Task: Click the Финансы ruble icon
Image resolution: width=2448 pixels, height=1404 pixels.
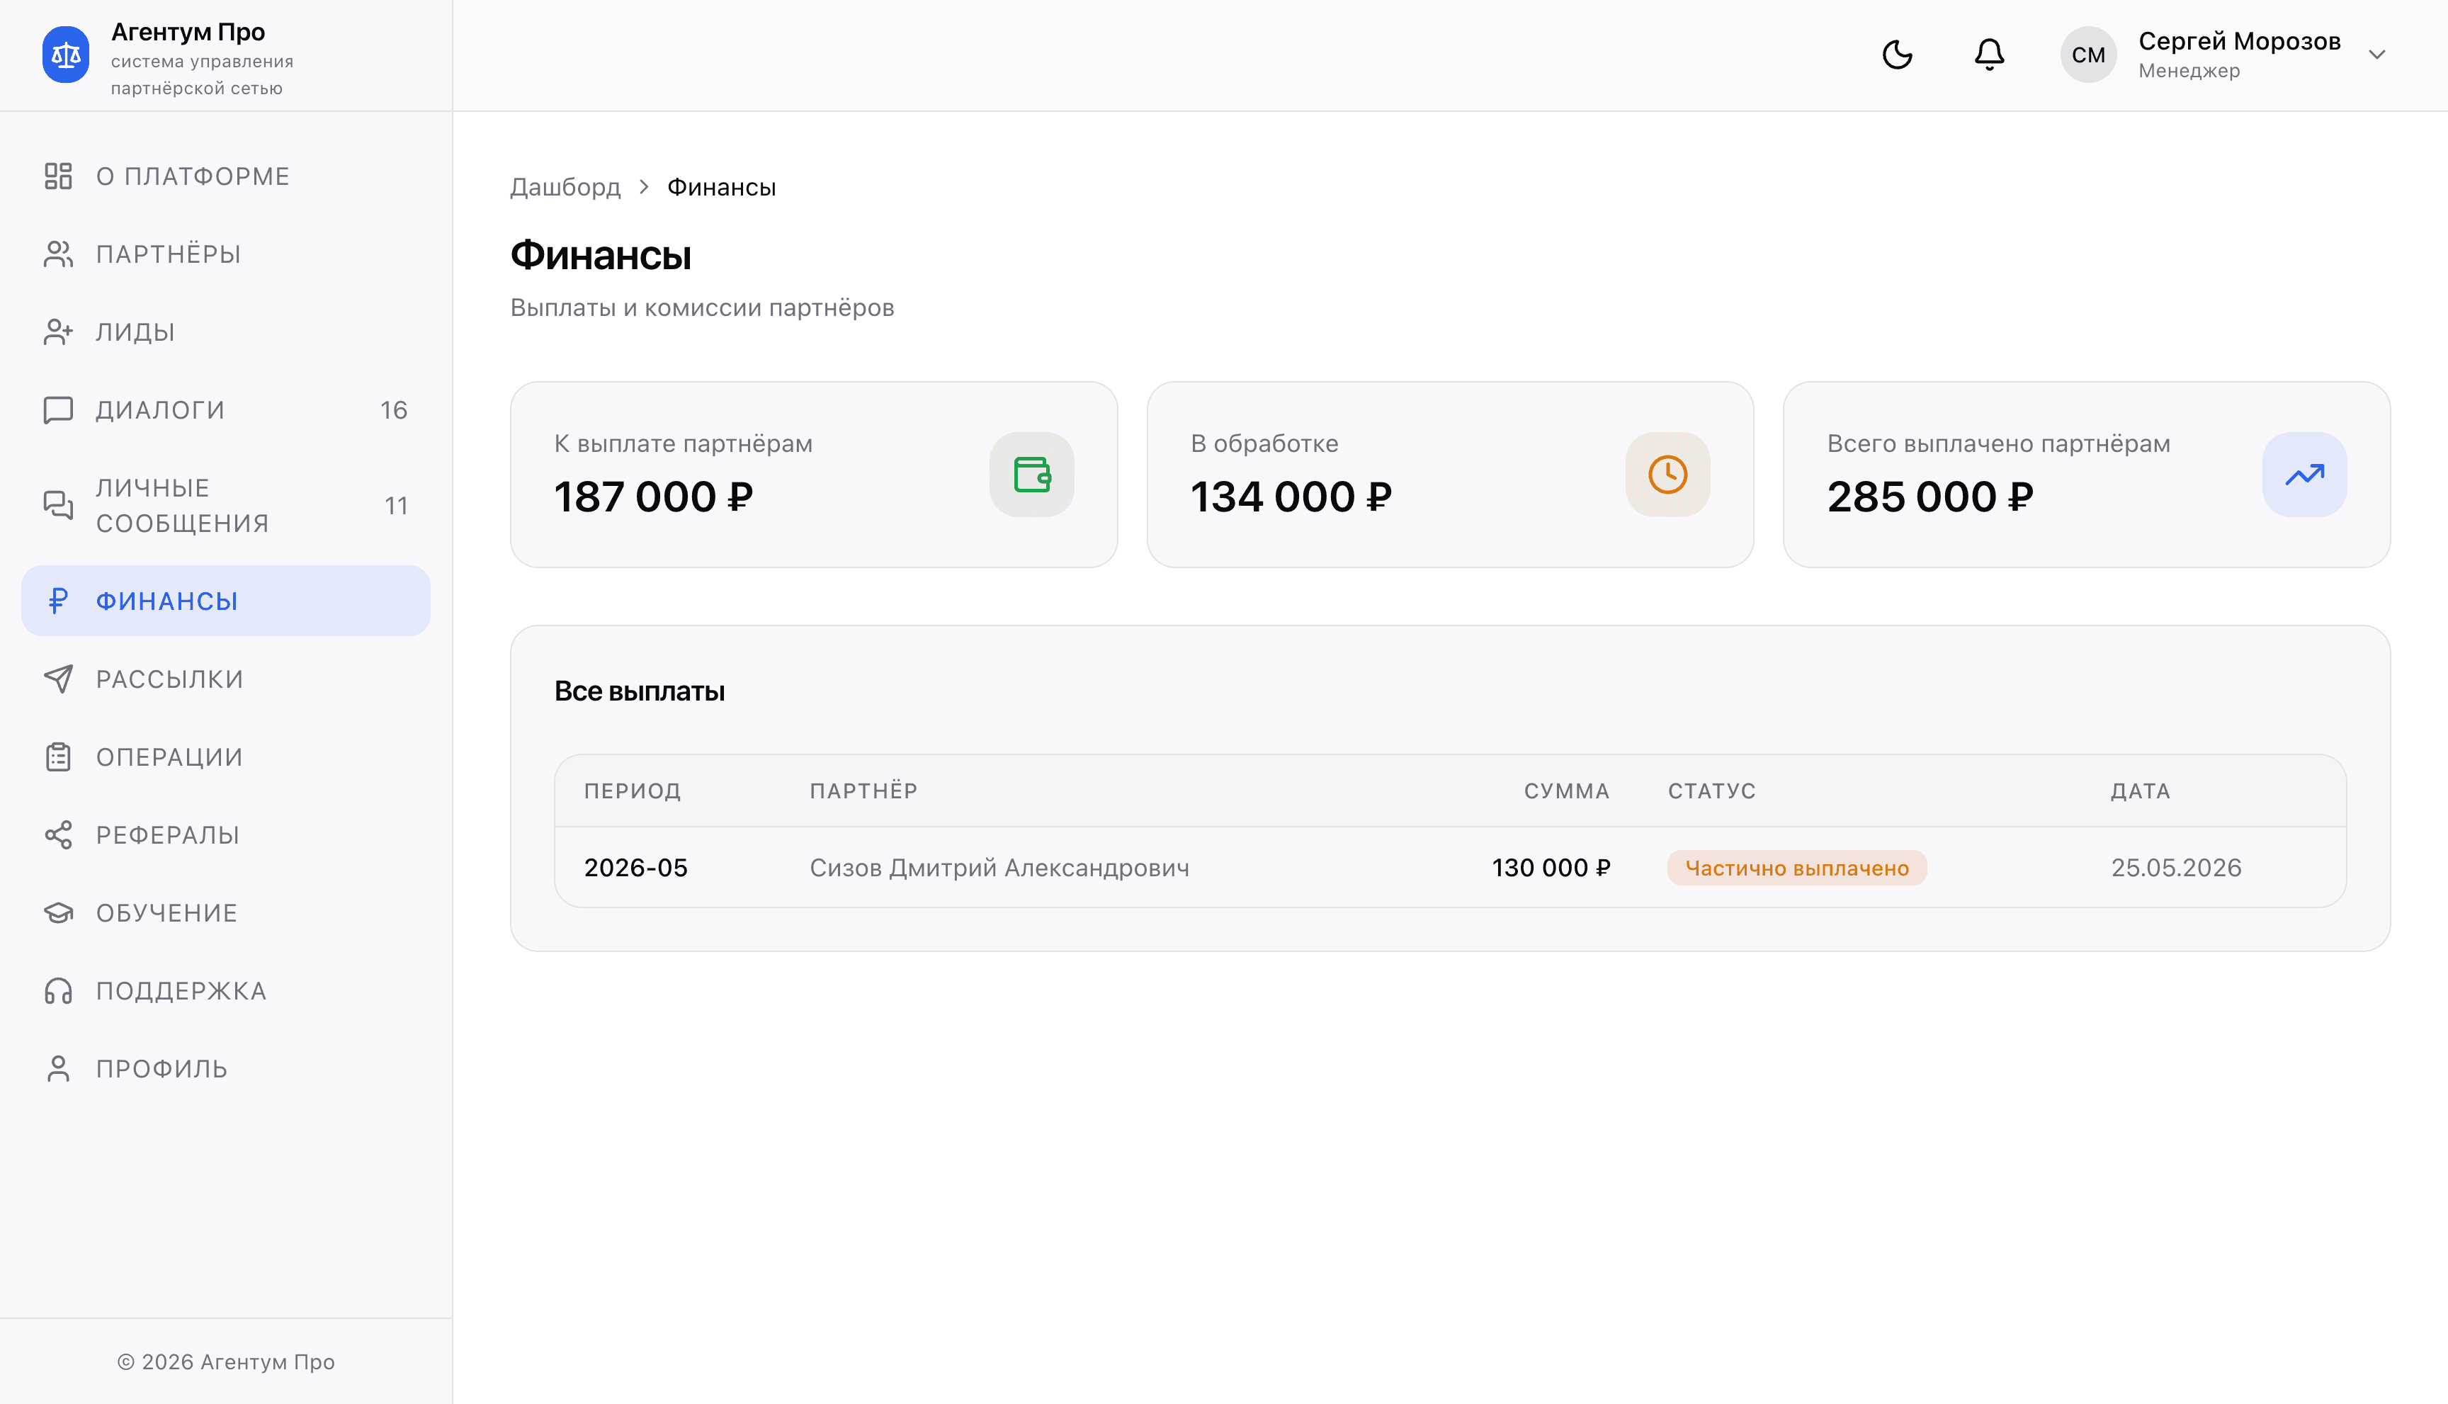Action: pyautogui.click(x=58, y=601)
